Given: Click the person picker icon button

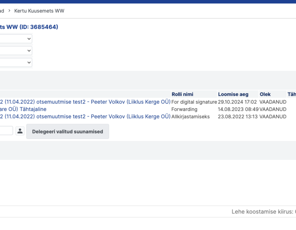Looking at the screenshot, I should pos(20,131).
